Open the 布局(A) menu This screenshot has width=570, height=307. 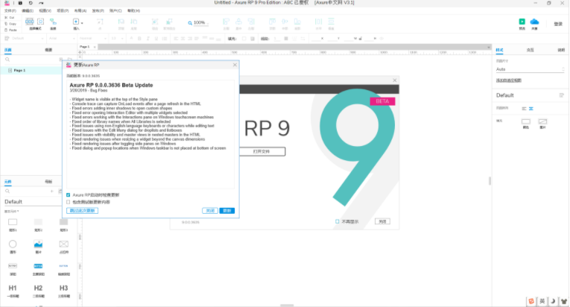(x=80, y=11)
